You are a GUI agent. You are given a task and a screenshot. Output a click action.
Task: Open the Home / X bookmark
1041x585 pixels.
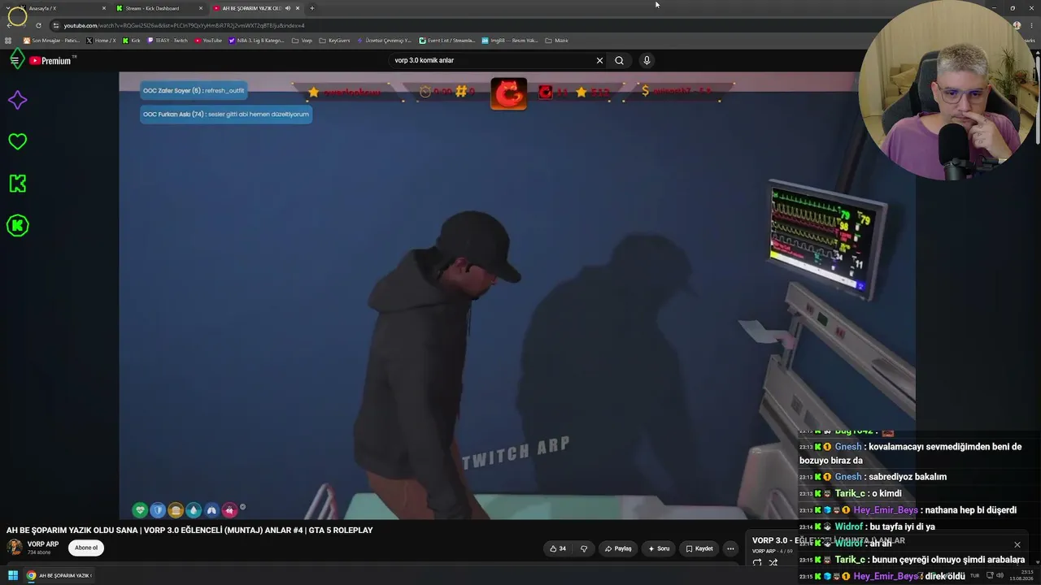pos(101,40)
